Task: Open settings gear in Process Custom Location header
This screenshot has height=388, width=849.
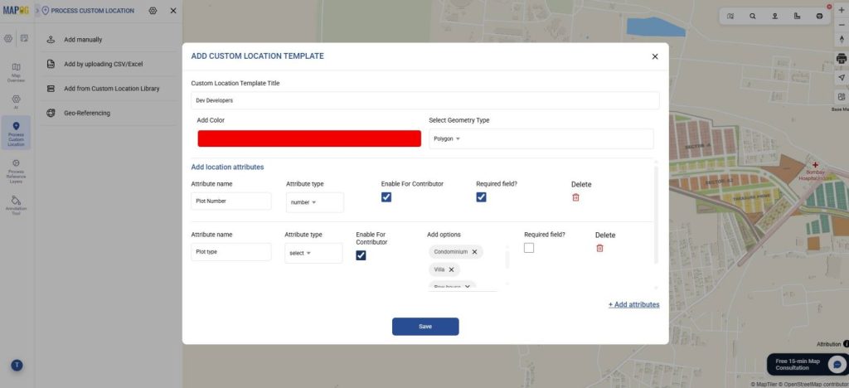Action: (153, 10)
